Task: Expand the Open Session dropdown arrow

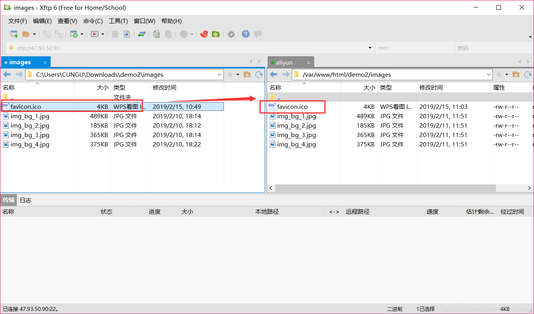Action: pyautogui.click(x=34, y=34)
